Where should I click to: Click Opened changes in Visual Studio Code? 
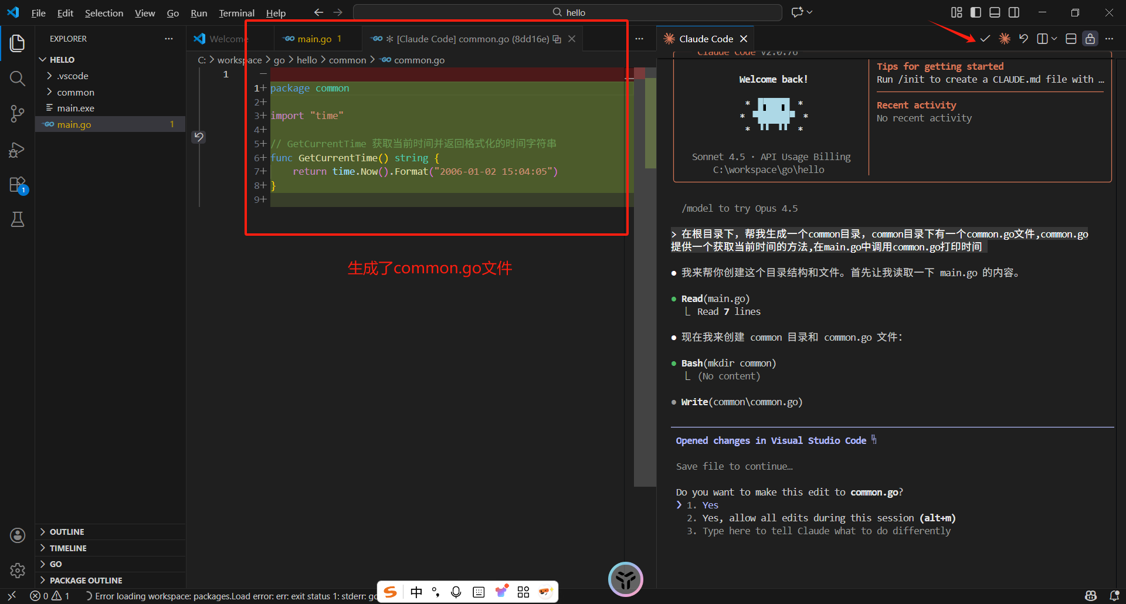click(771, 440)
